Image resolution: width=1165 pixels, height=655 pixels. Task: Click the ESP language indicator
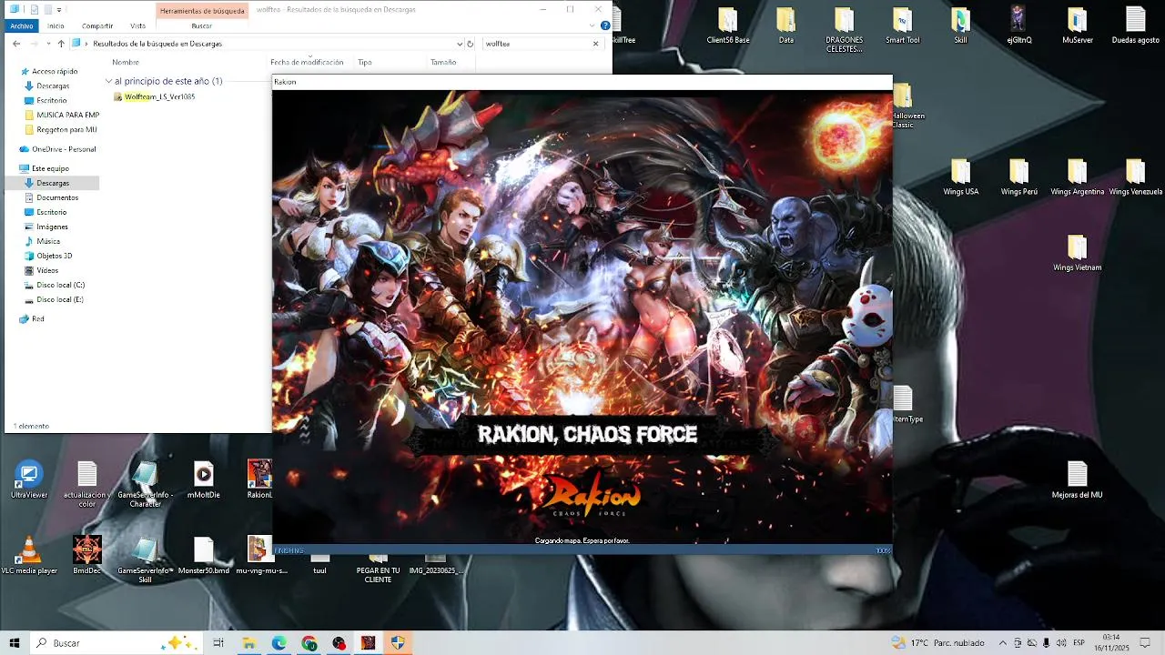[1079, 643]
